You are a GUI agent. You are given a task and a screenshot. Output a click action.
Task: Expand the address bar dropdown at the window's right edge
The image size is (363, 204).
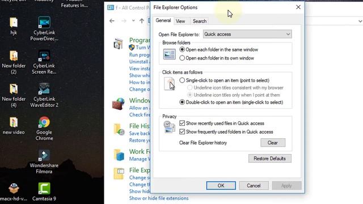[x=360, y=22]
